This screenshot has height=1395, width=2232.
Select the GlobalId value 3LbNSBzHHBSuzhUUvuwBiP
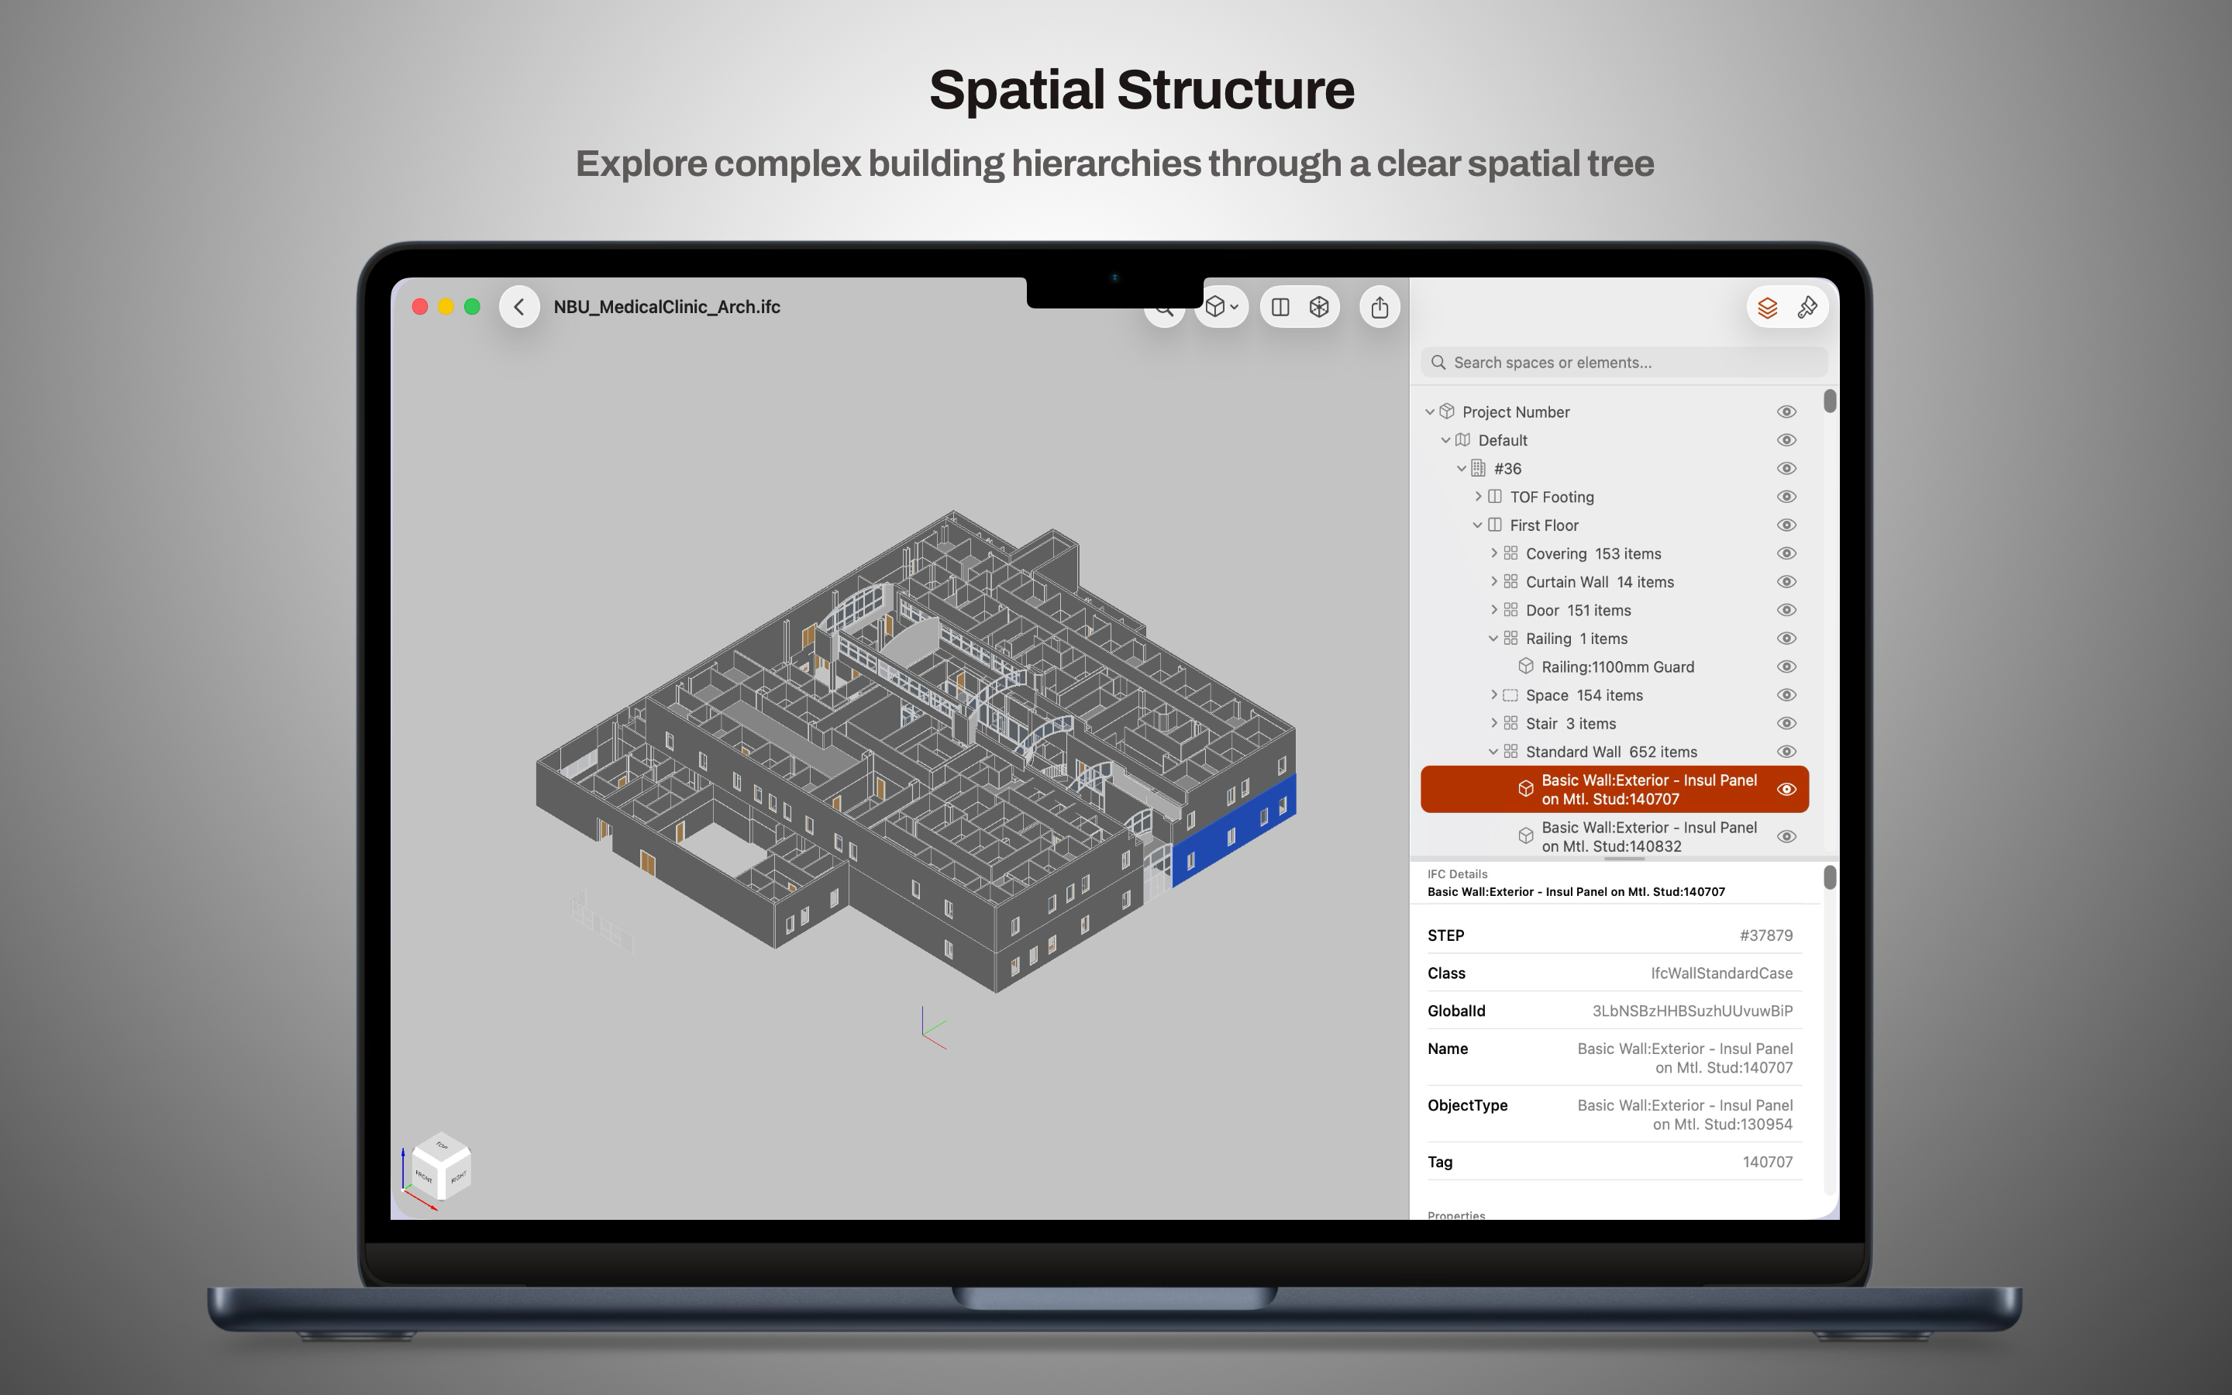1693,1011
